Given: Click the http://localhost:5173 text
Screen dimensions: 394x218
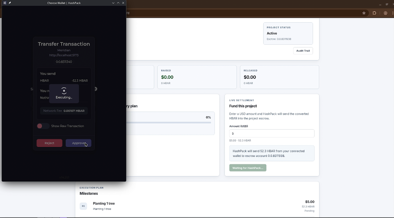Looking at the screenshot, I should click(x=64, y=55).
